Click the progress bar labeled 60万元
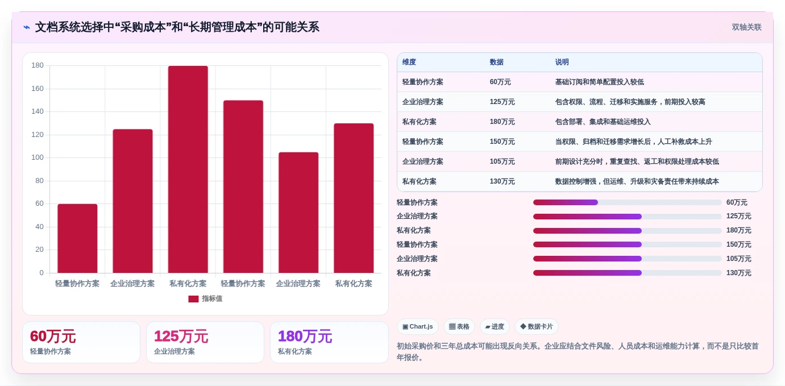The width and height of the screenshot is (785, 386). pyautogui.click(x=628, y=202)
